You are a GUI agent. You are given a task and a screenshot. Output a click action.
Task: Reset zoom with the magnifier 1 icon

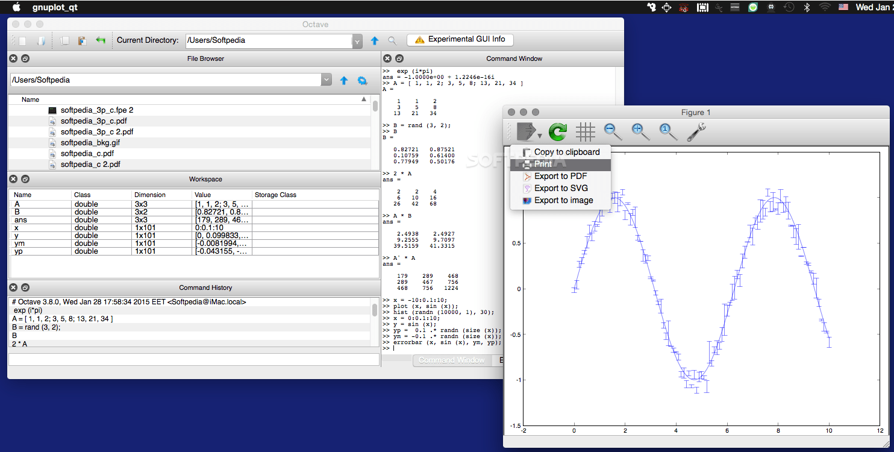pyautogui.click(x=667, y=131)
